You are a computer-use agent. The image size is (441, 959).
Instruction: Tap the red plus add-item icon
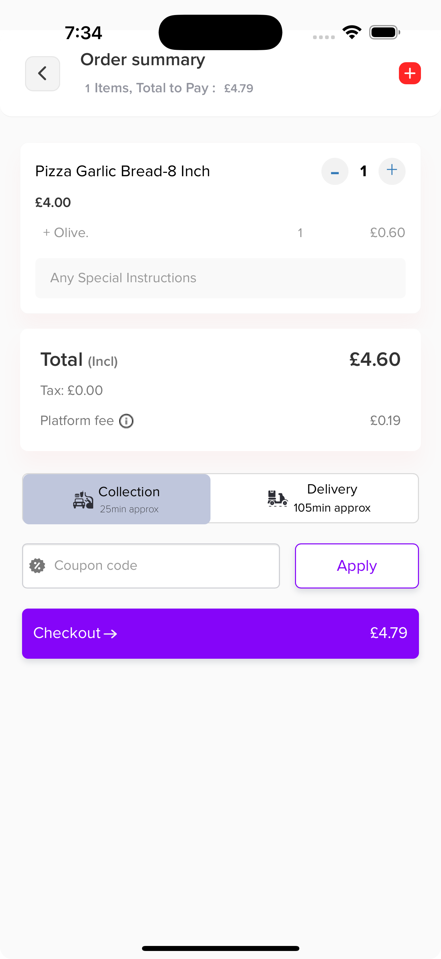tap(410, 73)
